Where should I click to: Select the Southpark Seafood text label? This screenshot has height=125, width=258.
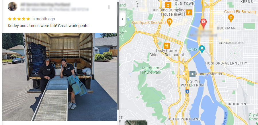tap(148, 23)
